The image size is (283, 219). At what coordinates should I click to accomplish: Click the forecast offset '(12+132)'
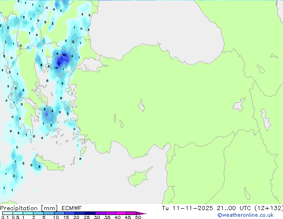[x=269, y=208]
